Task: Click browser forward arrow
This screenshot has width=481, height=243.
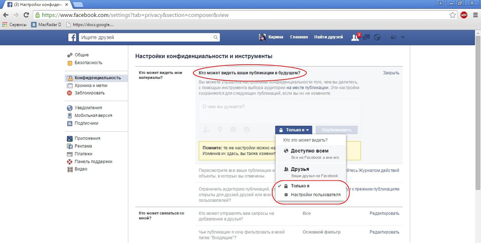Action: tap(16, 15)
